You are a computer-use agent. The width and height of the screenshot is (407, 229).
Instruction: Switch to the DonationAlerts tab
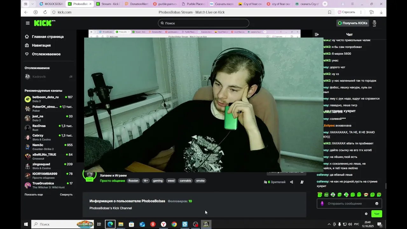pos(137,4)
